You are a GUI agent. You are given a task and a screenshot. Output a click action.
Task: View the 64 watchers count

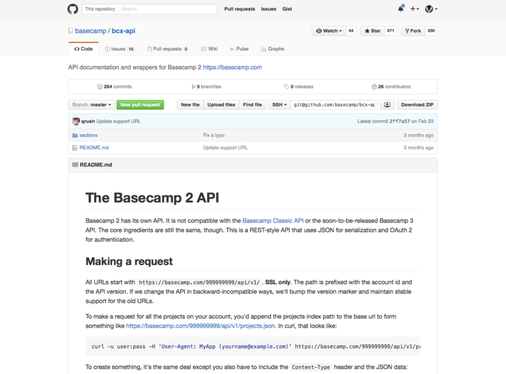tap(351, 30)
